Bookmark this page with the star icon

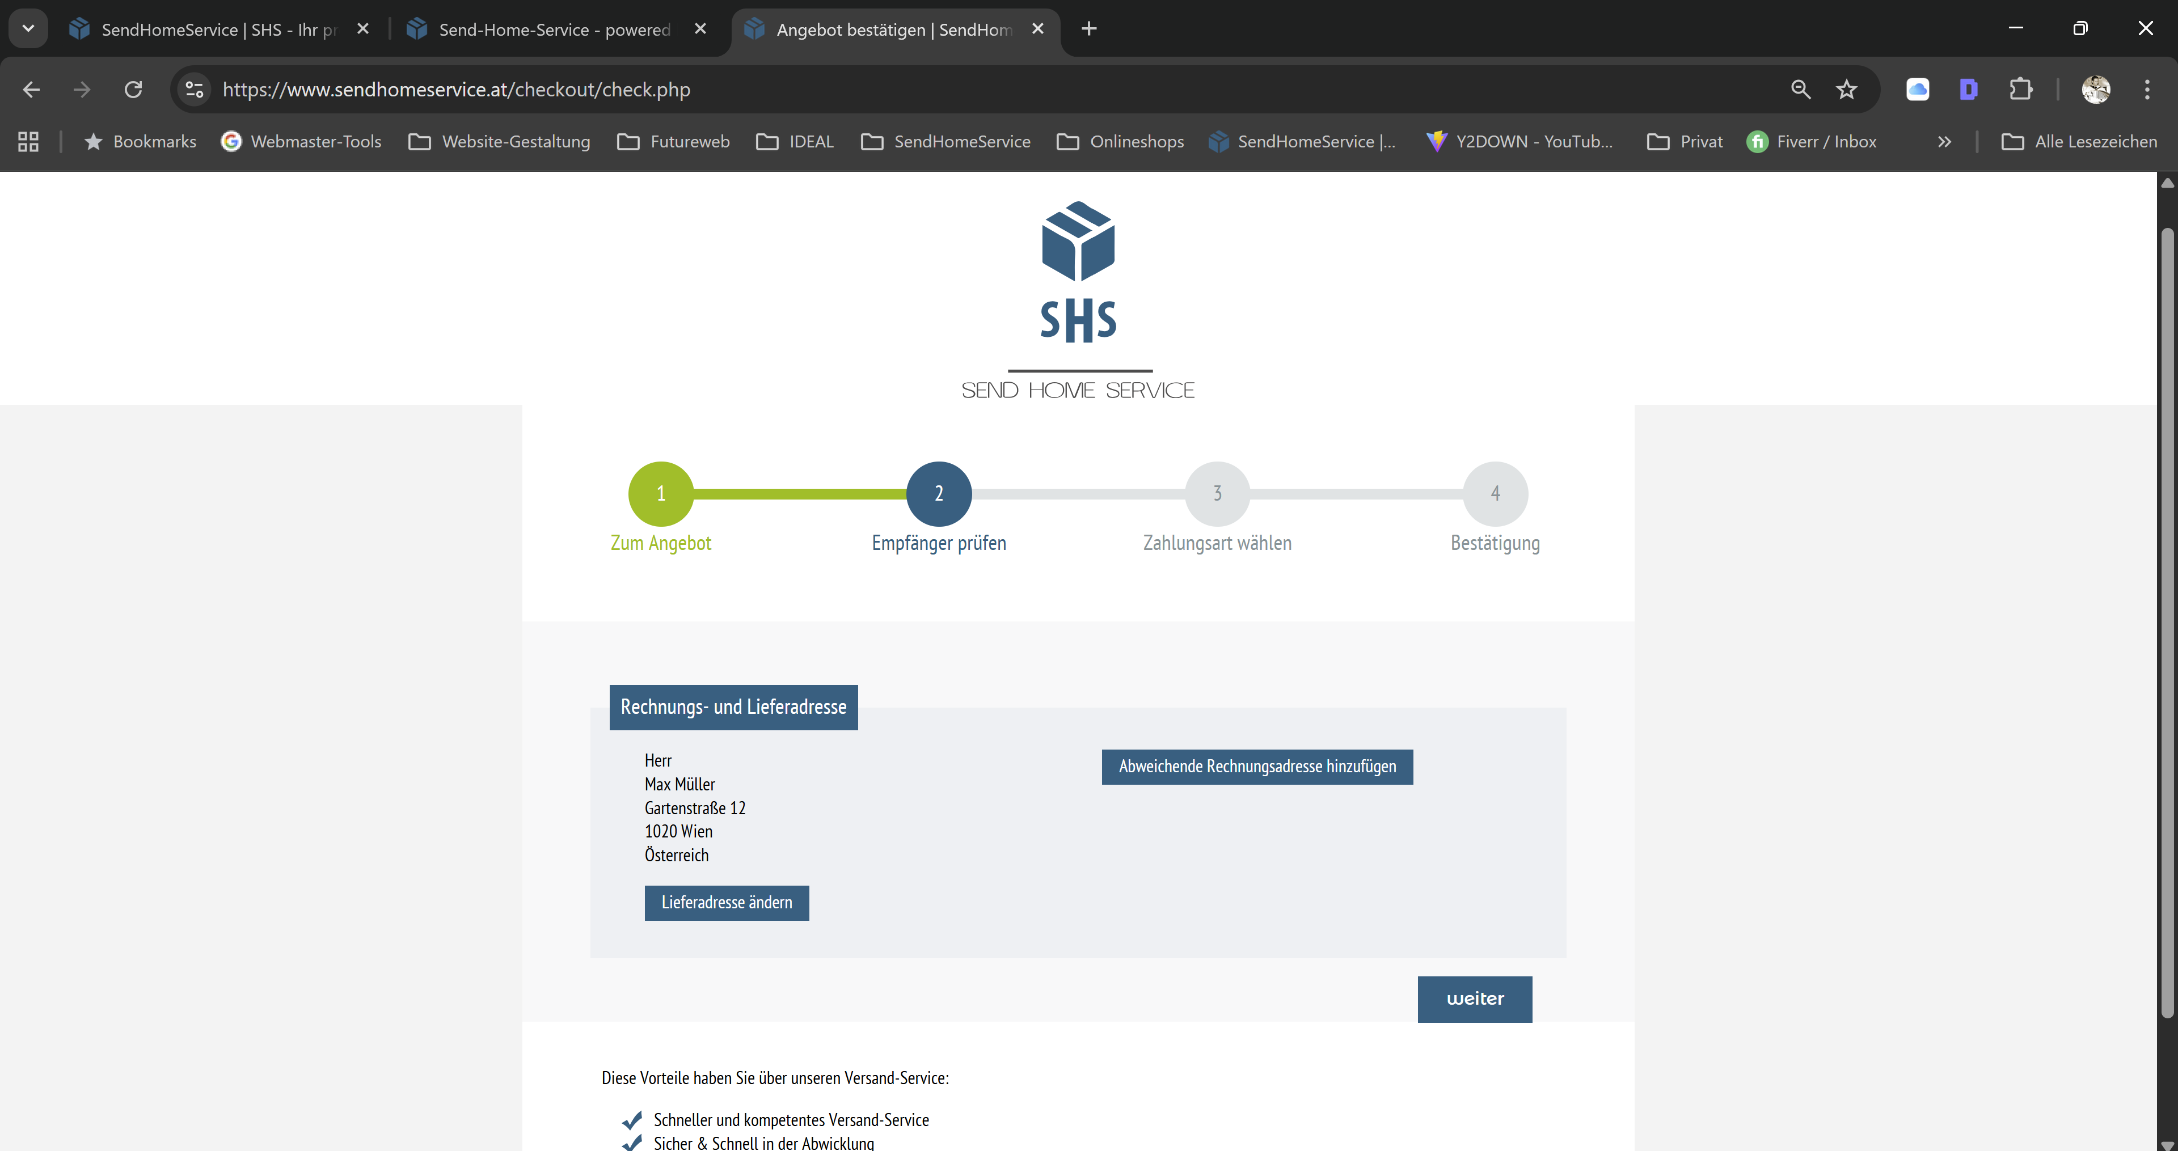pyautogui.click(x=1847, y=90)
